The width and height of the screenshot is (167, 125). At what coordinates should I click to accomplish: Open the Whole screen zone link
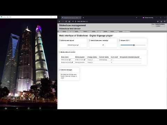[66, 60]
